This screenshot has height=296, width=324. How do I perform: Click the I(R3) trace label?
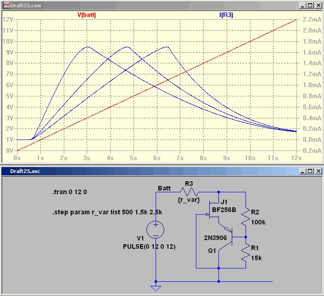tap(226, 15)
